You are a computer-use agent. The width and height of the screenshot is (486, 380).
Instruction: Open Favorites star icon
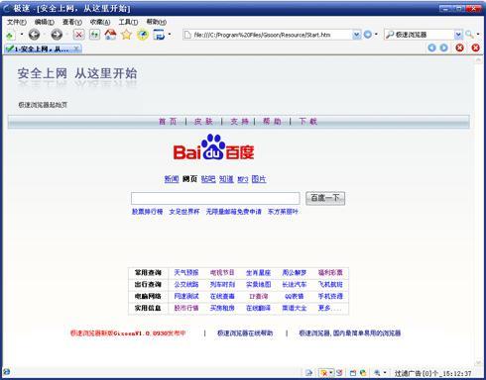(x=126, y=35)
